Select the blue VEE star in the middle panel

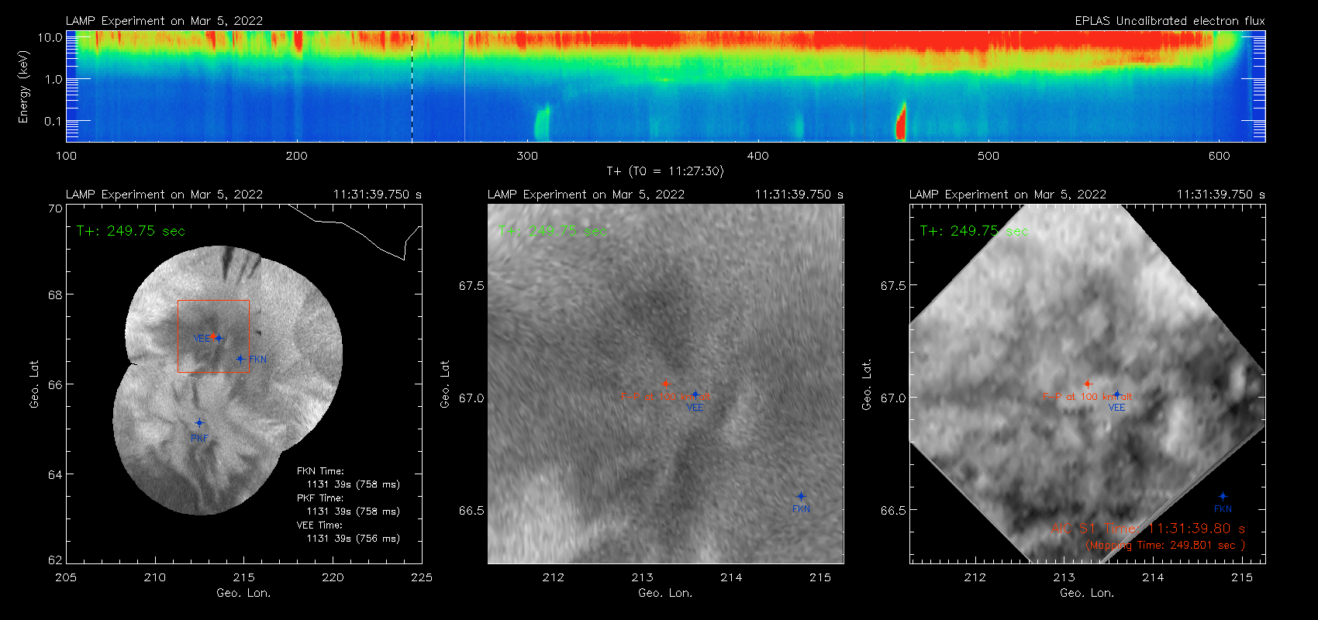(x=695, y=394)
